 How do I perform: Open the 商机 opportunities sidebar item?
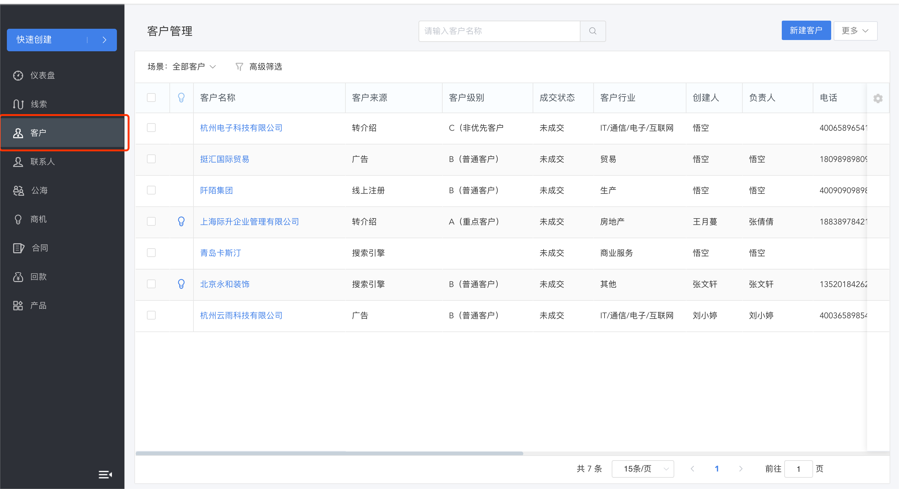tap(62, 219)
